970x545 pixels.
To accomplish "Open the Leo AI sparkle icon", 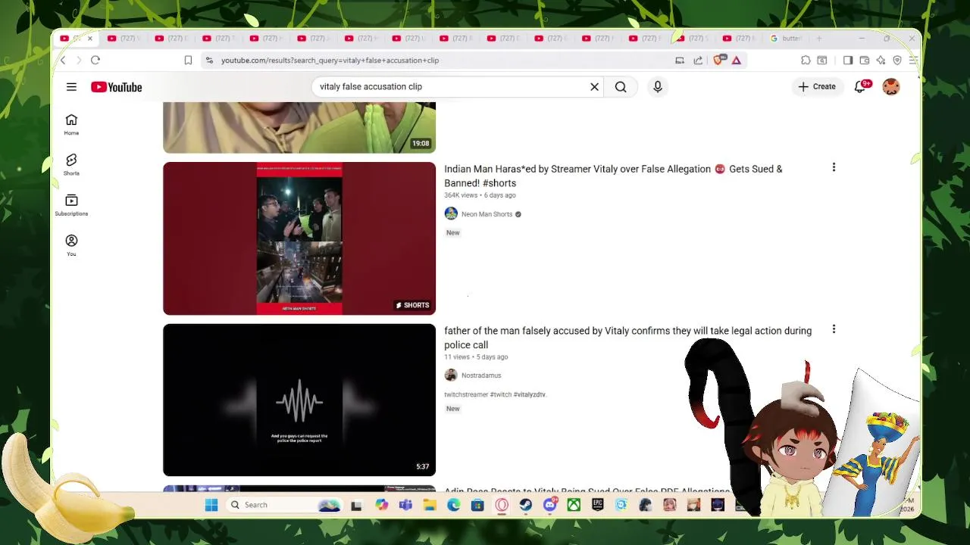I will coord(881,61).
